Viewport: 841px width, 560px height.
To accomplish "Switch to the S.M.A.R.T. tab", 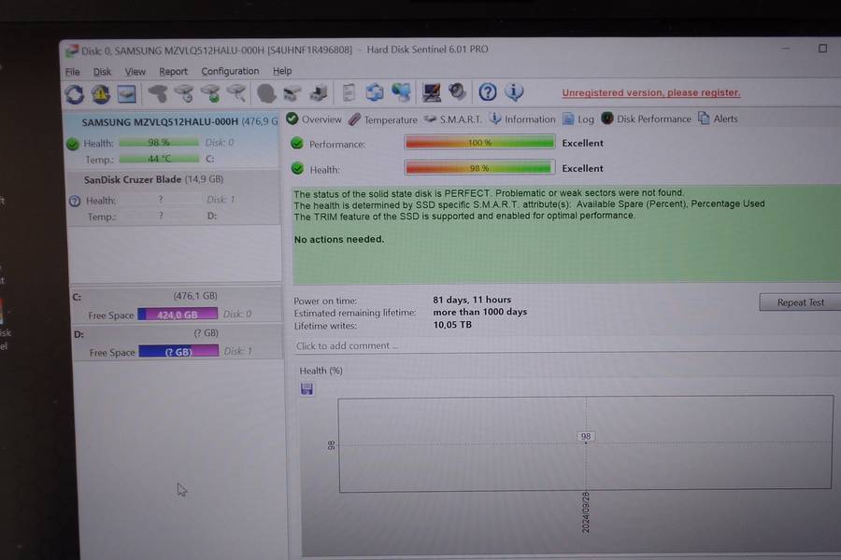I will pos(453,119).
